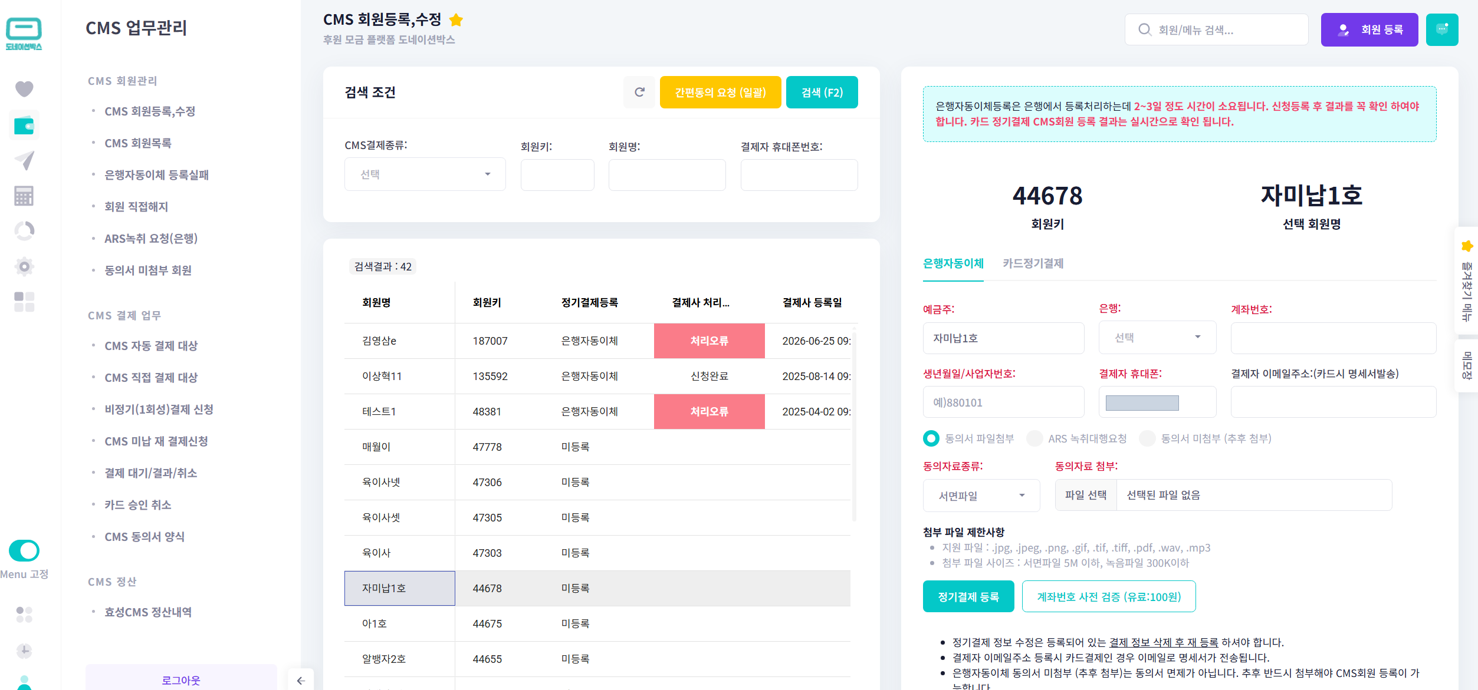Switch to 은행자동이체 tab
1478x690 pixels.
tap(953, 263)
